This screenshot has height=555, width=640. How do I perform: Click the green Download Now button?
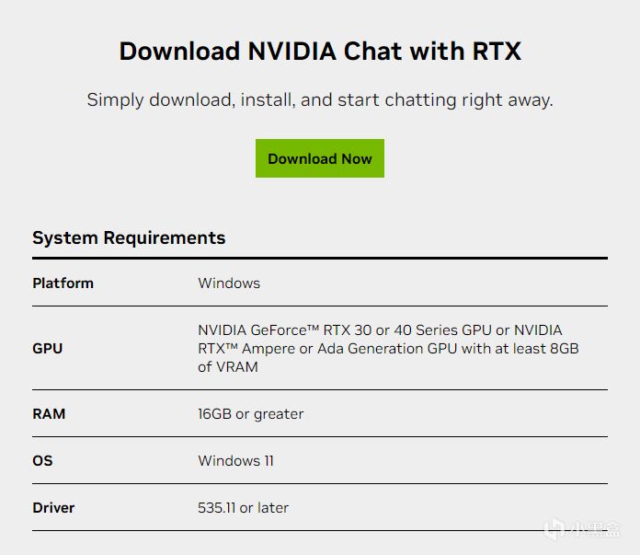(x=320, y=158)
